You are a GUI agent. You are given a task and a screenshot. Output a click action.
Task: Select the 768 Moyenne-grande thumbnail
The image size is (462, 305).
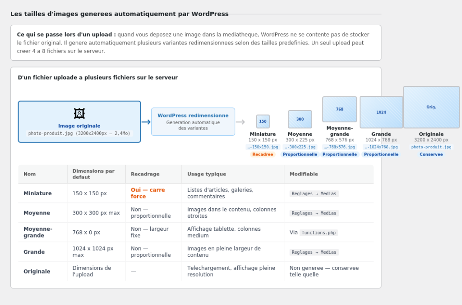pos(339,109)
